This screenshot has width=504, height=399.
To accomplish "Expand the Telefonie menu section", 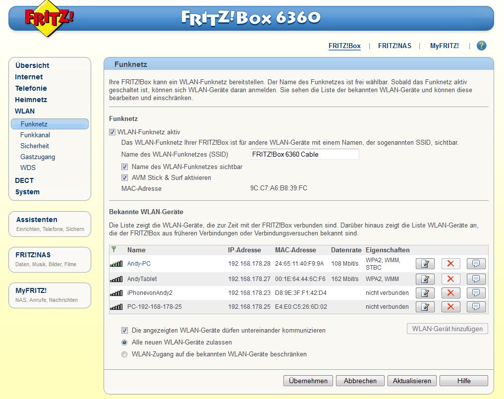I will pyautogui.click(x=31, y=88).
